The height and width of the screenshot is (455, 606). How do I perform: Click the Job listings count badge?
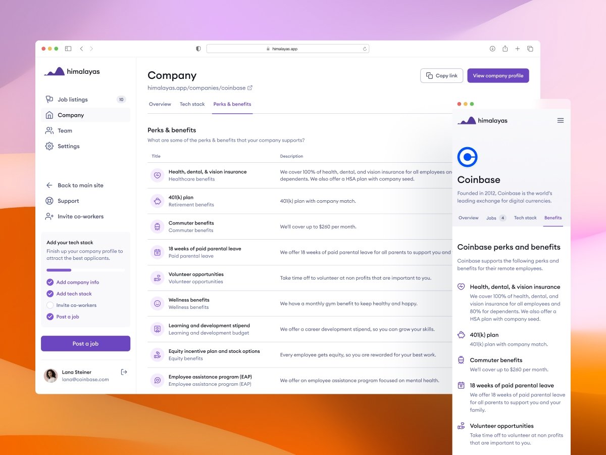[x=121, y=100]
